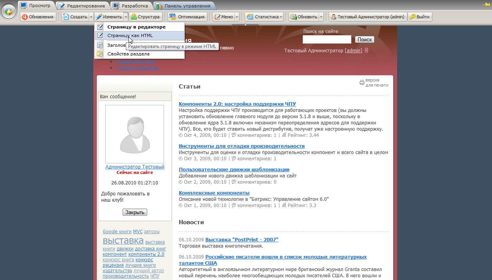Click the издательства tag

point(117,271)
